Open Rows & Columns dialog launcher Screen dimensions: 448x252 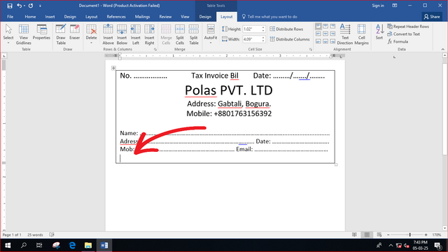(155, 50)
